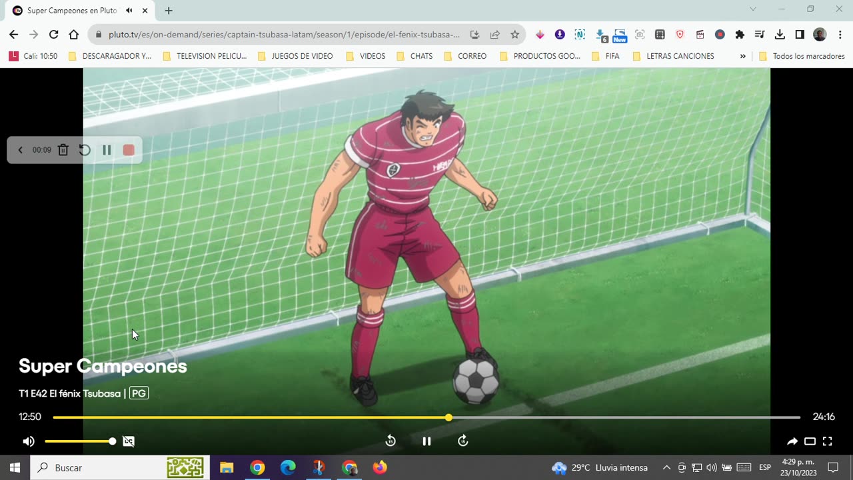Collapse the screen recorder widget arrow

pos(20,150)
